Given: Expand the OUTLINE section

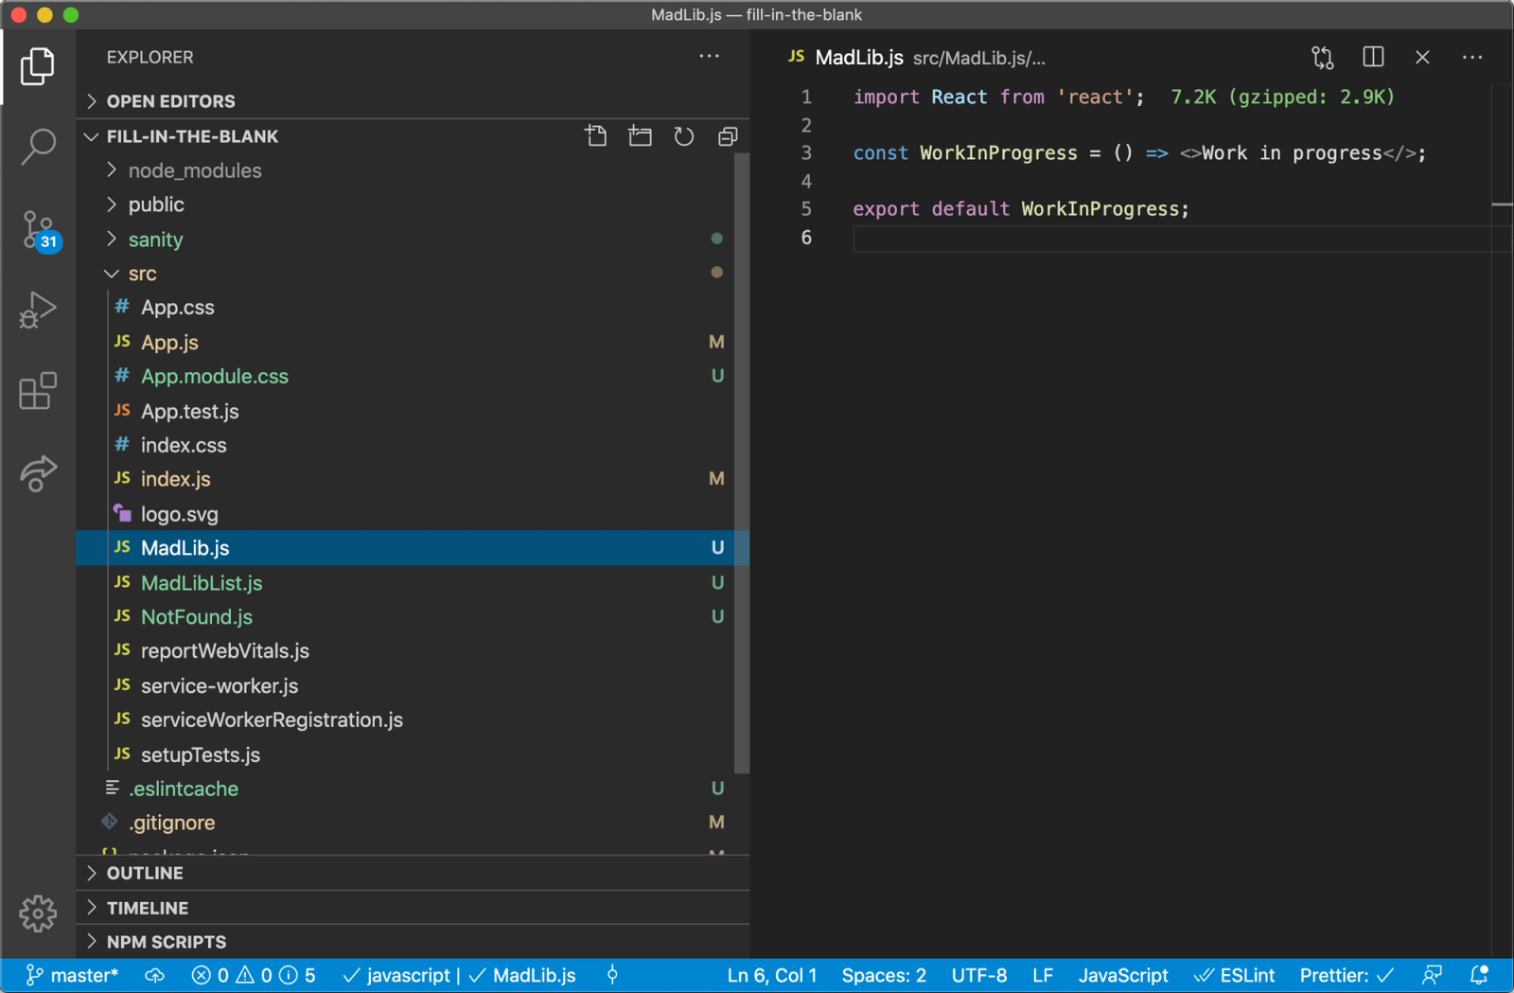Looking at the screenshot, I should [x=145, y=873].
